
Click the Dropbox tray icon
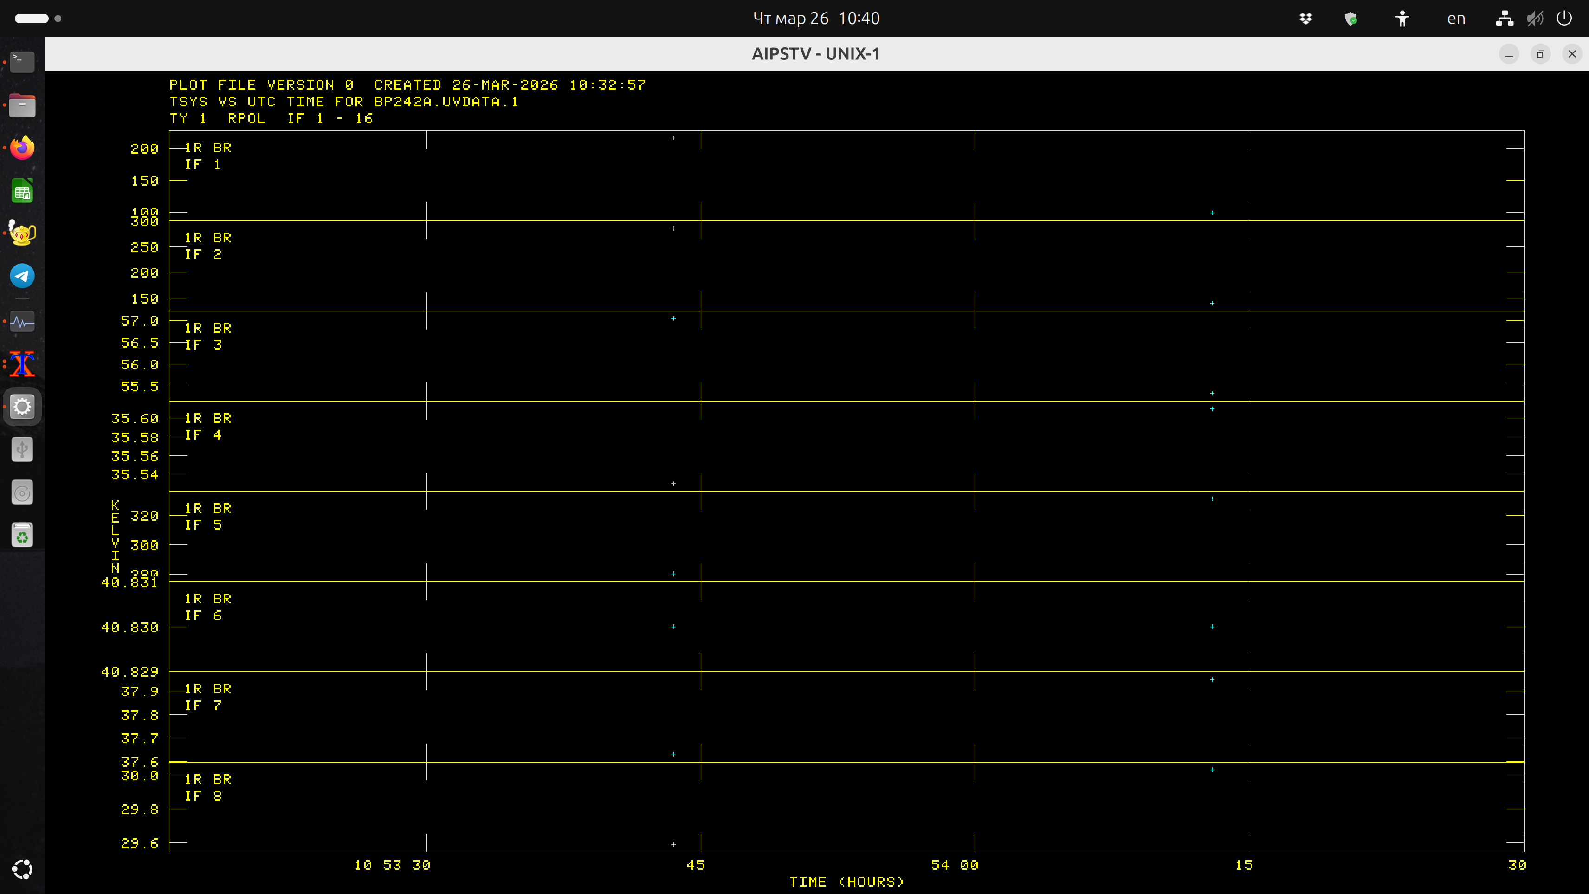pos(1306,19)
